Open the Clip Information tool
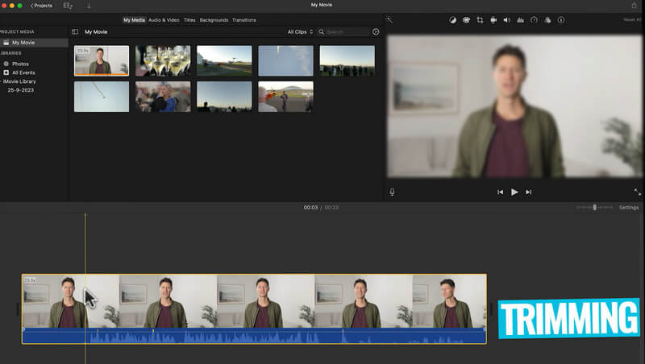645x364 pixels. (x=561, y=19)
